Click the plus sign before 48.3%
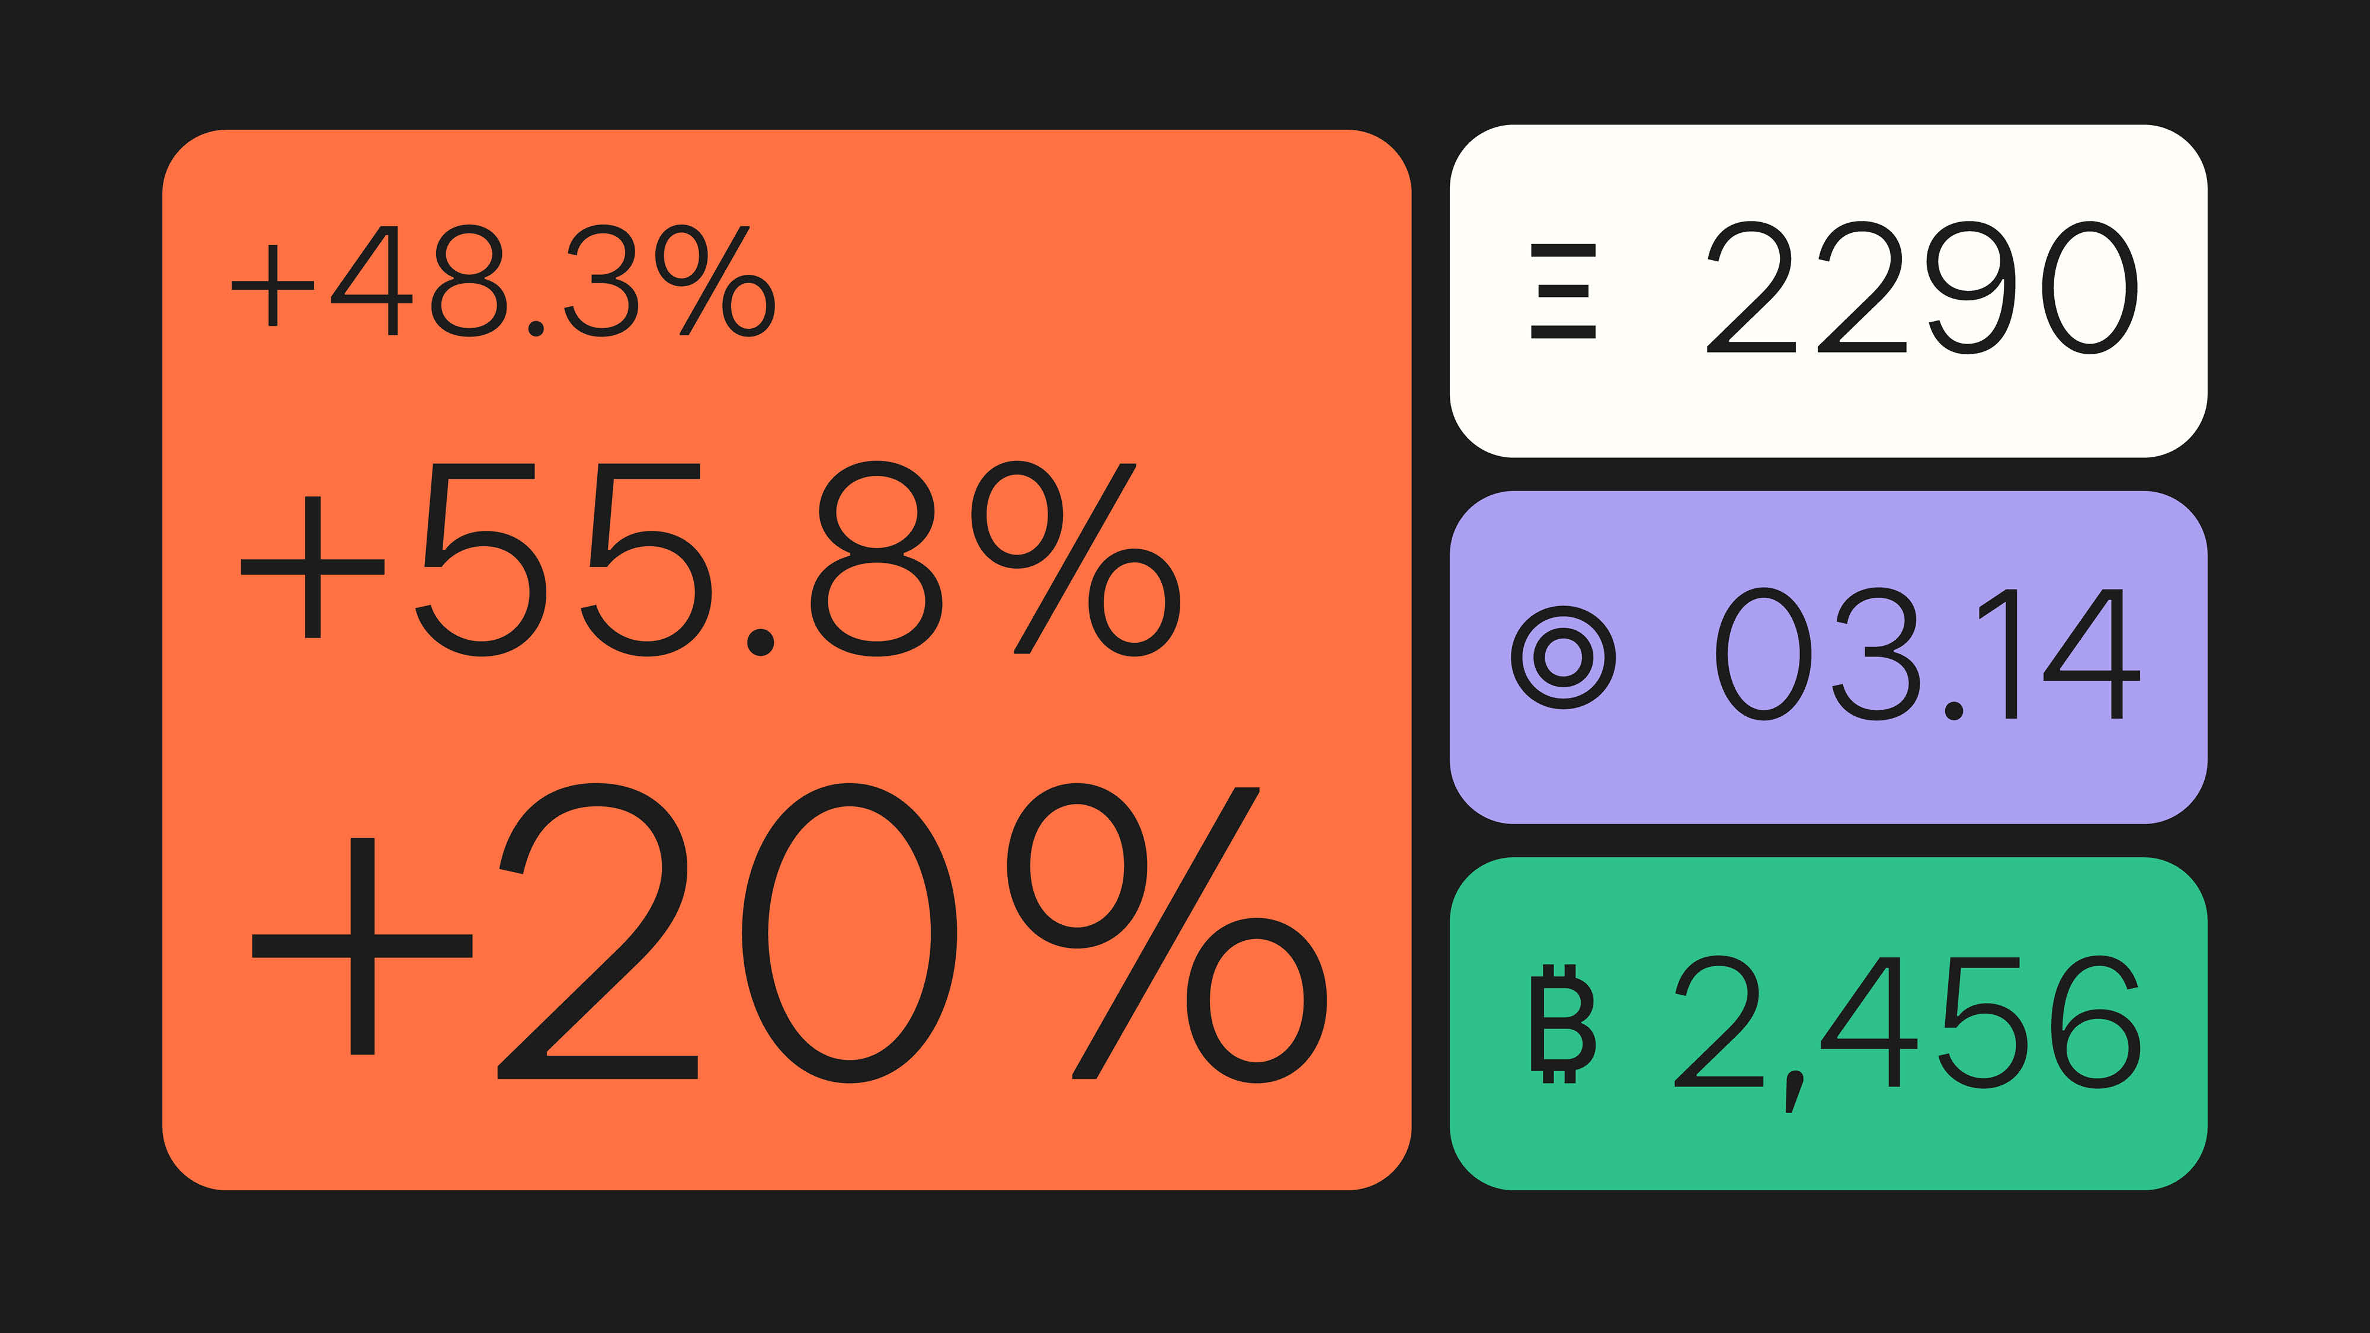Viewport: 2370px width, 1333px height. coord(273,285)
